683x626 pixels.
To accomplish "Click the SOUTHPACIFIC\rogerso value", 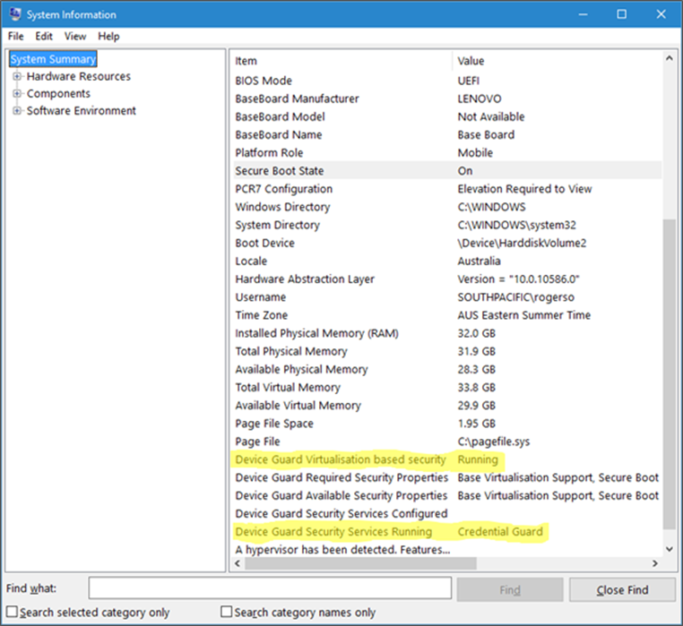I will pyautogui.click(x=515, y=297).
